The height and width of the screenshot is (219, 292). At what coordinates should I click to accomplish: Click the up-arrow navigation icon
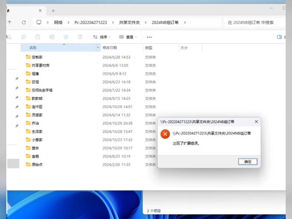tap(10, 22)
